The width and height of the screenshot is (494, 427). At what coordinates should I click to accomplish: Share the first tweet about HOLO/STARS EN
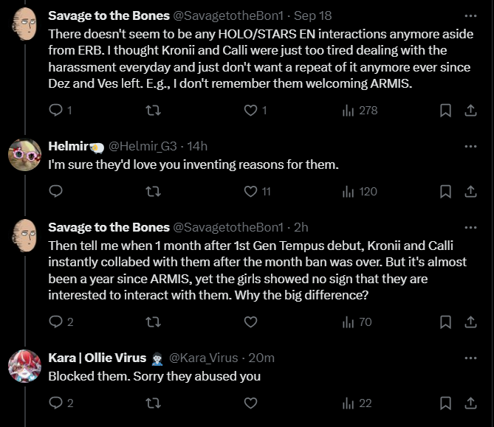pos(470,110)
